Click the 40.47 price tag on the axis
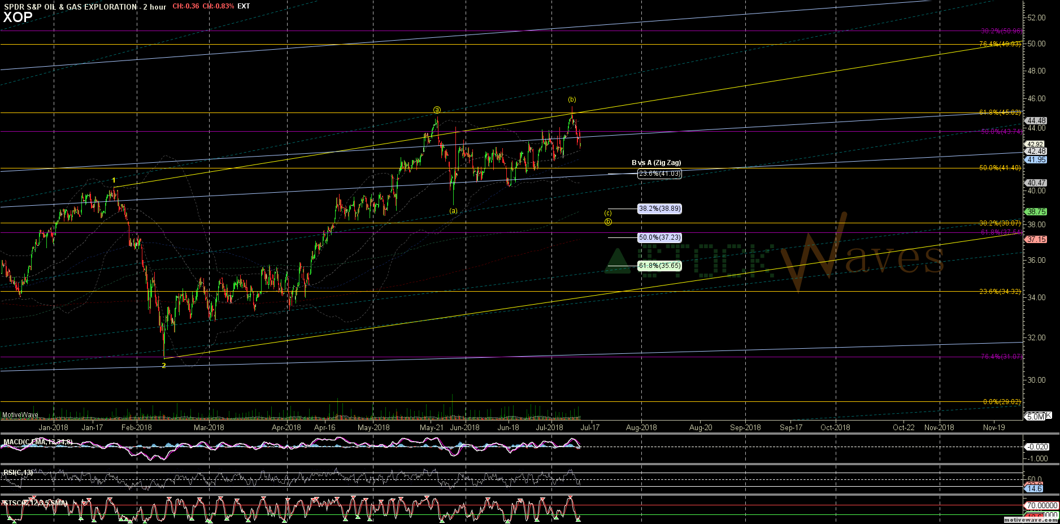The height and width of the screenshot is (524, 1060). pos(1037,183)
